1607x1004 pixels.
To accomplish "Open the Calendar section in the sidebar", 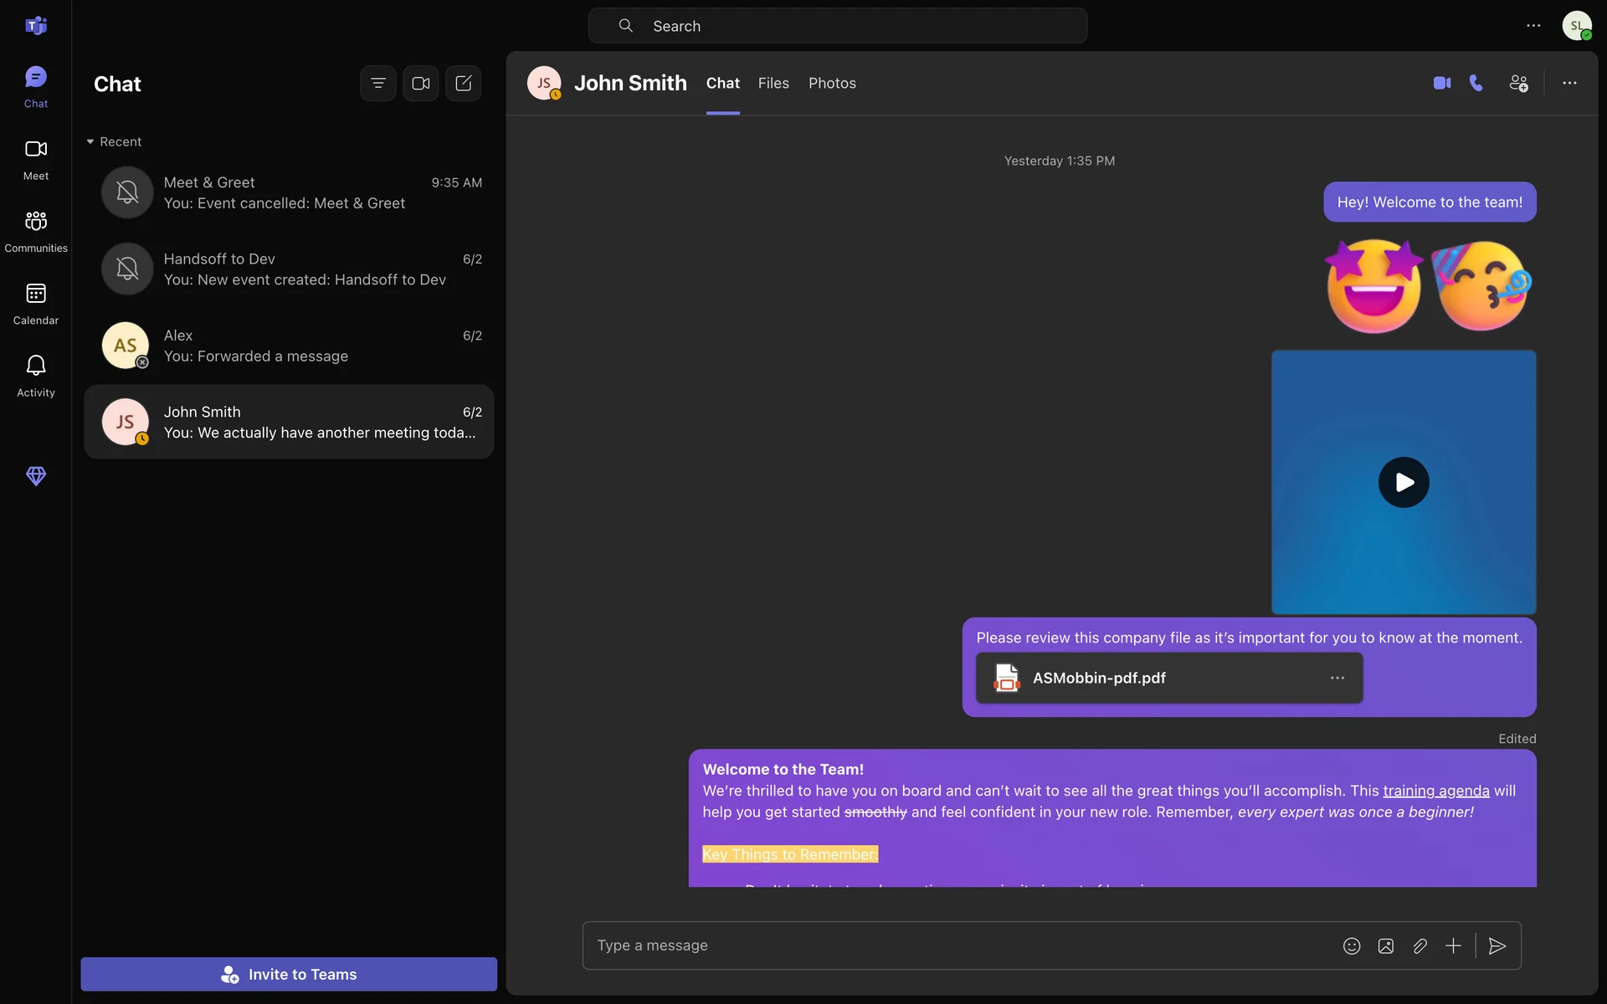I will point(35,303).
